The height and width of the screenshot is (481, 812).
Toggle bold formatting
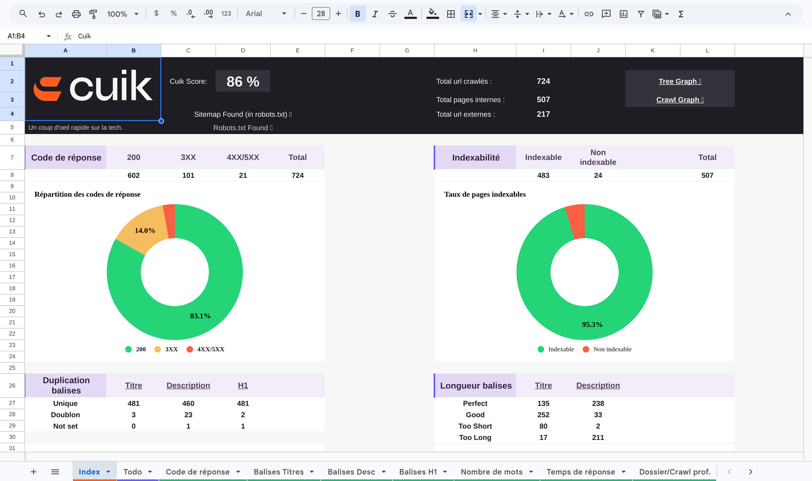click(357, 14)
